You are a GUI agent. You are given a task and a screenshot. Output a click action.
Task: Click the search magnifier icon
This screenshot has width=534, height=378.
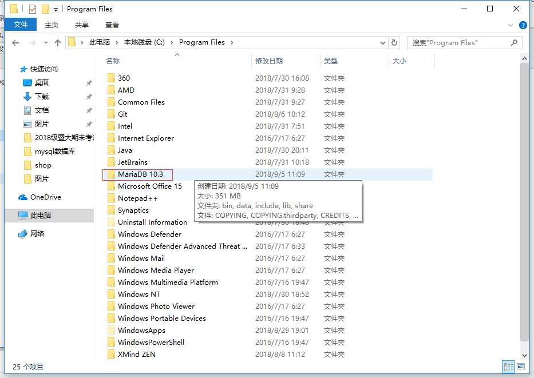pos(514,42)
